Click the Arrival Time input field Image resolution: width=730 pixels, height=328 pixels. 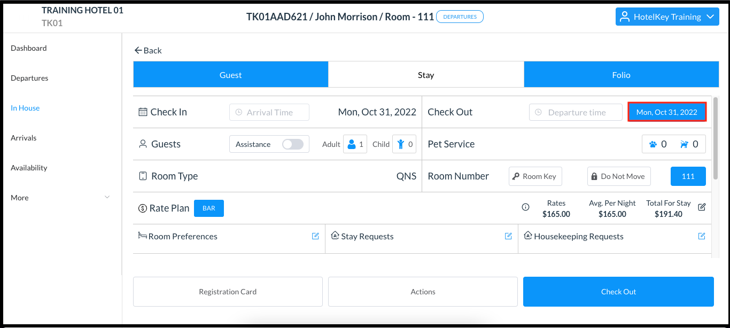click(x=269, y=112)
